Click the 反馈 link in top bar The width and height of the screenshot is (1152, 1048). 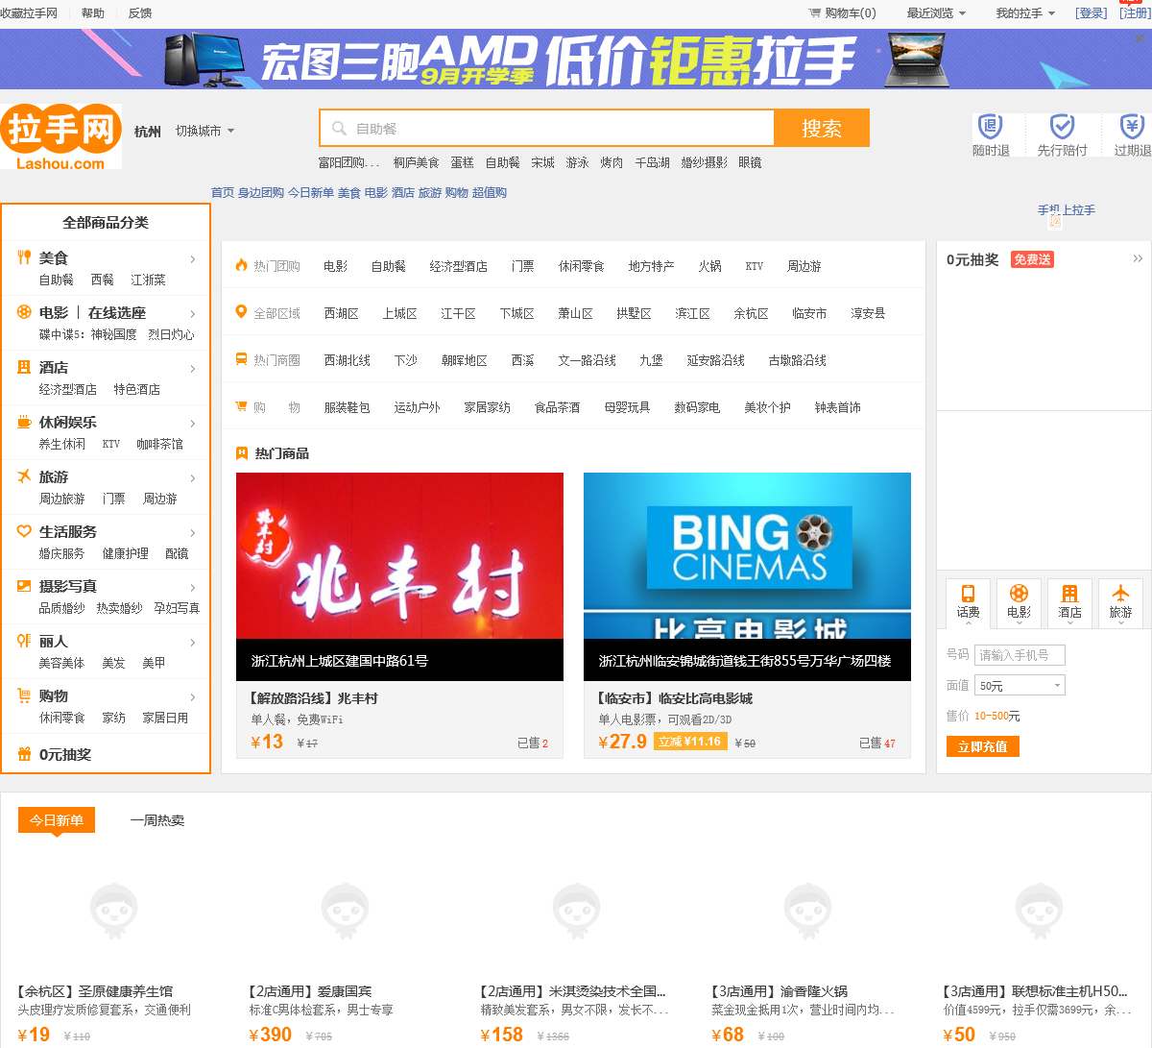140,13
